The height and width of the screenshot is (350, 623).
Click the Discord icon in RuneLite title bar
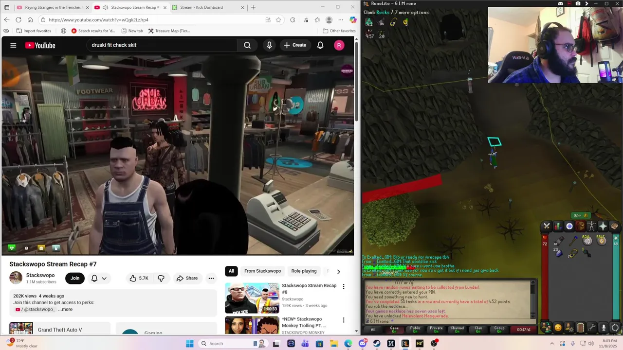(x=560, y=3)
